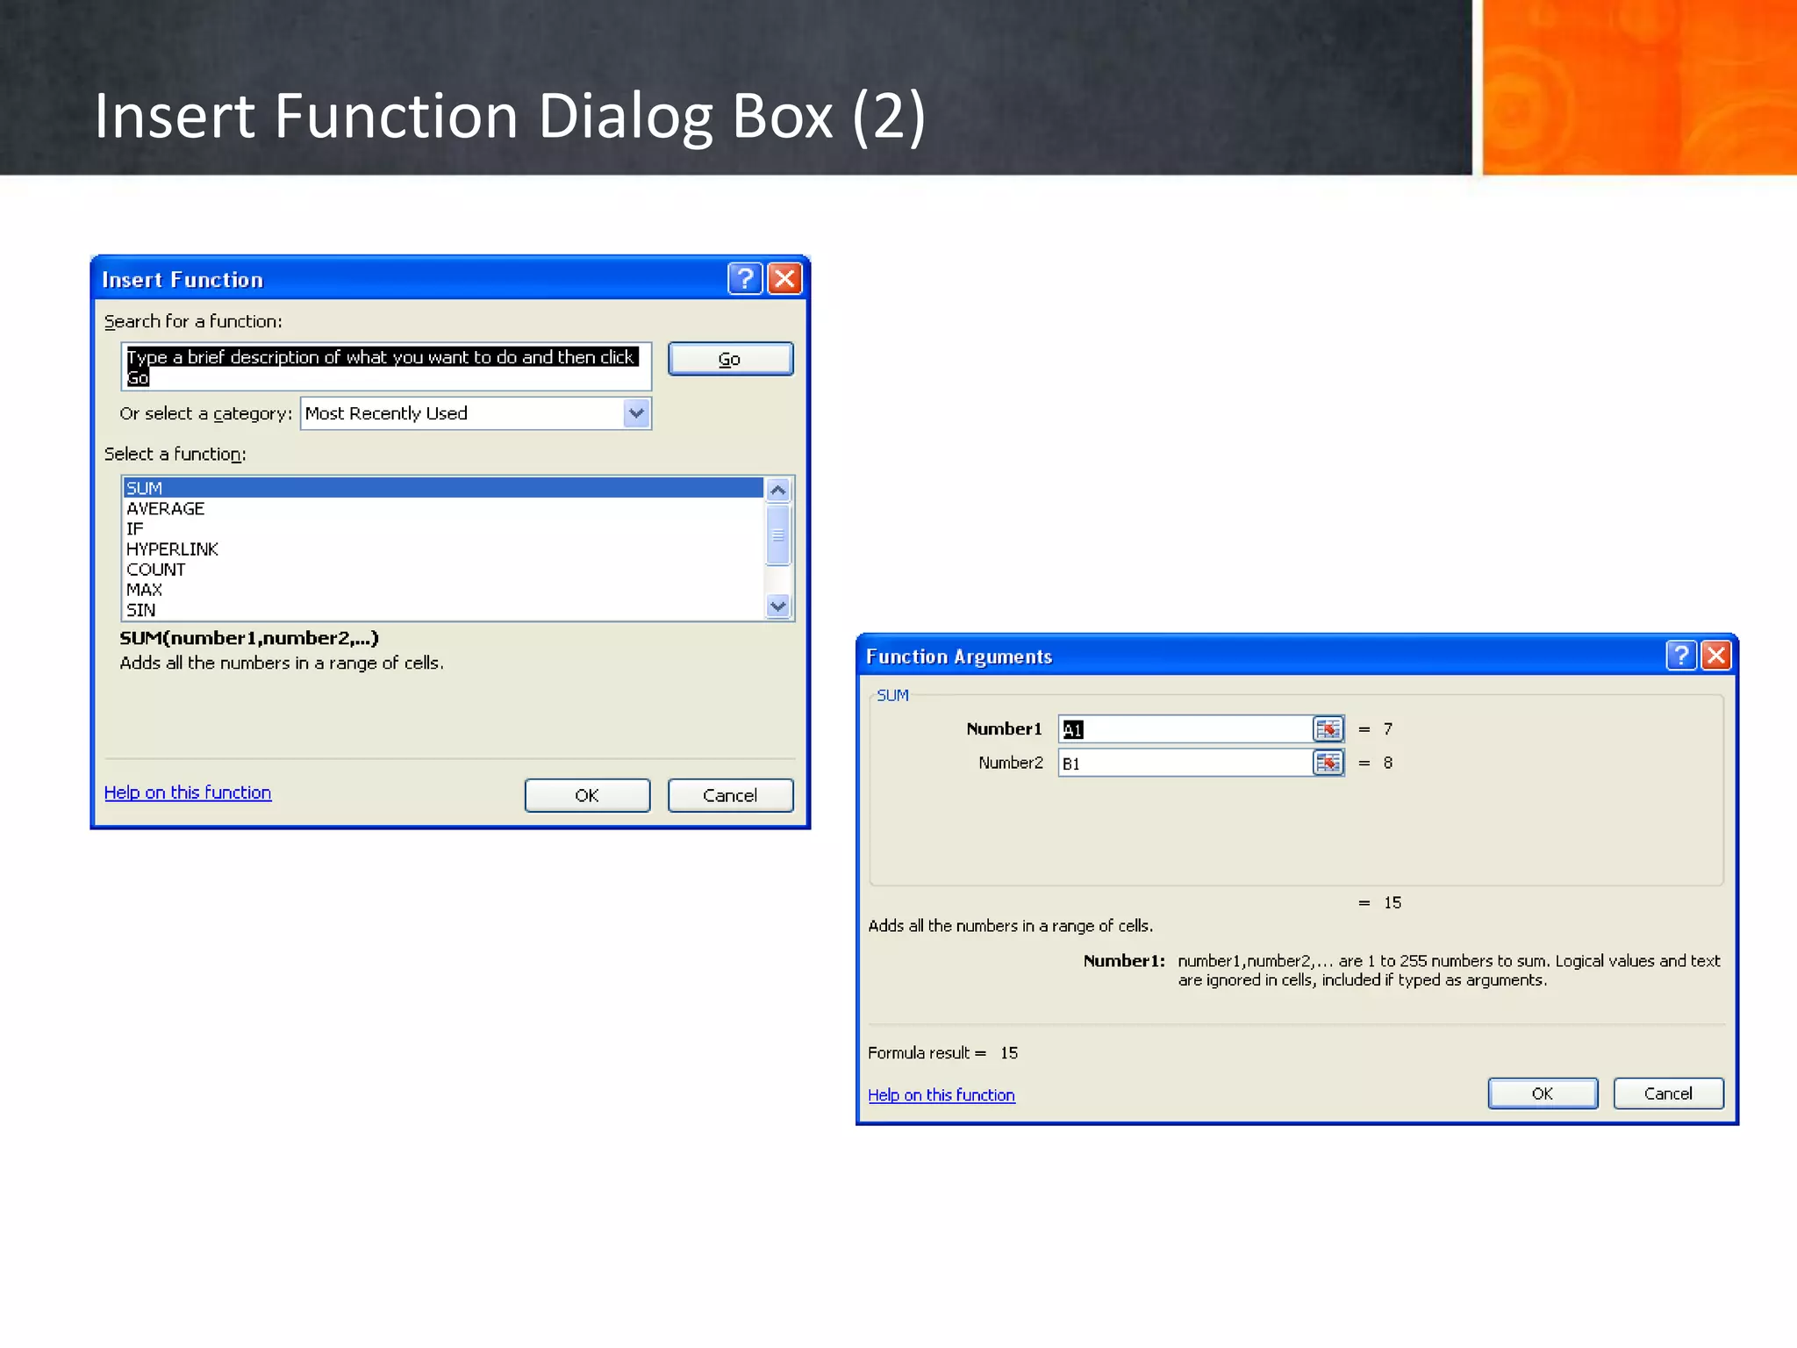The image size is (1797, 1348).
Task: Click the Number1 collapse dialog range icon
Action: point(1328,729)
